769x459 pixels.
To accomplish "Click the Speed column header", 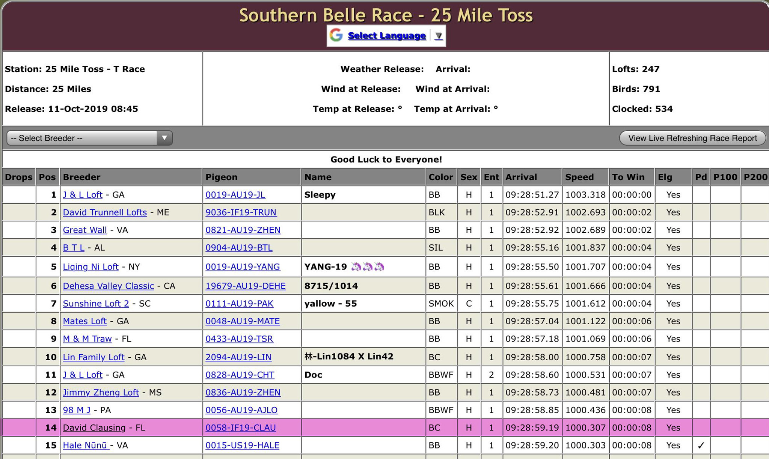I will pos(579,177).
